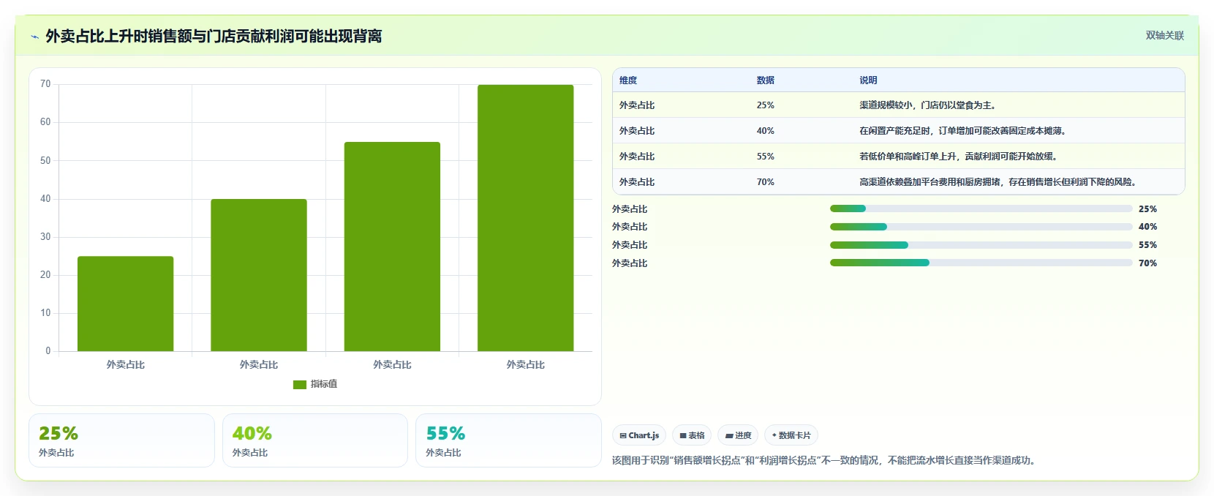Click the card title about 外卖占比上升

point(214,37)
